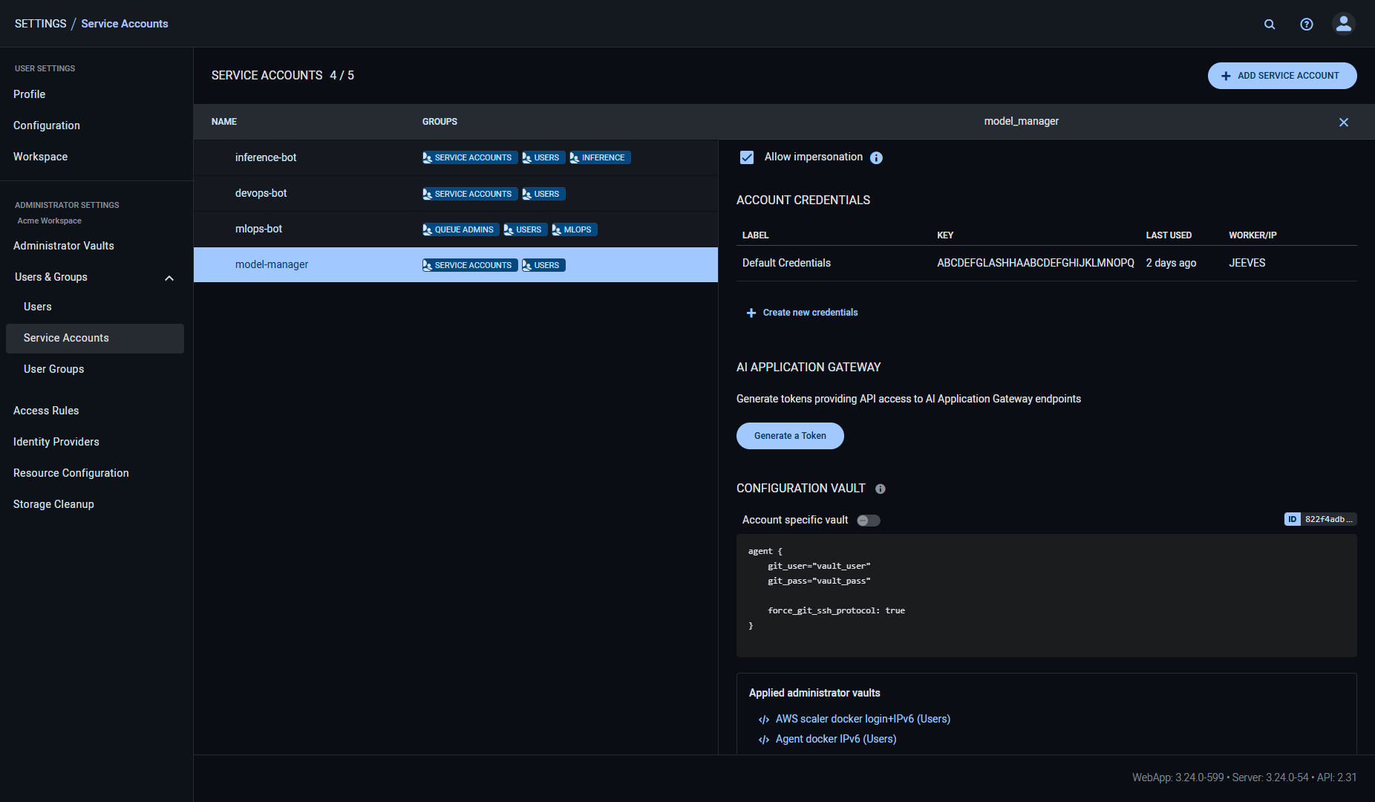Click the SERVICE ACCOUNTS badge on devops-bot
This screenshot has height=802, width=1375.
point(468,193)
